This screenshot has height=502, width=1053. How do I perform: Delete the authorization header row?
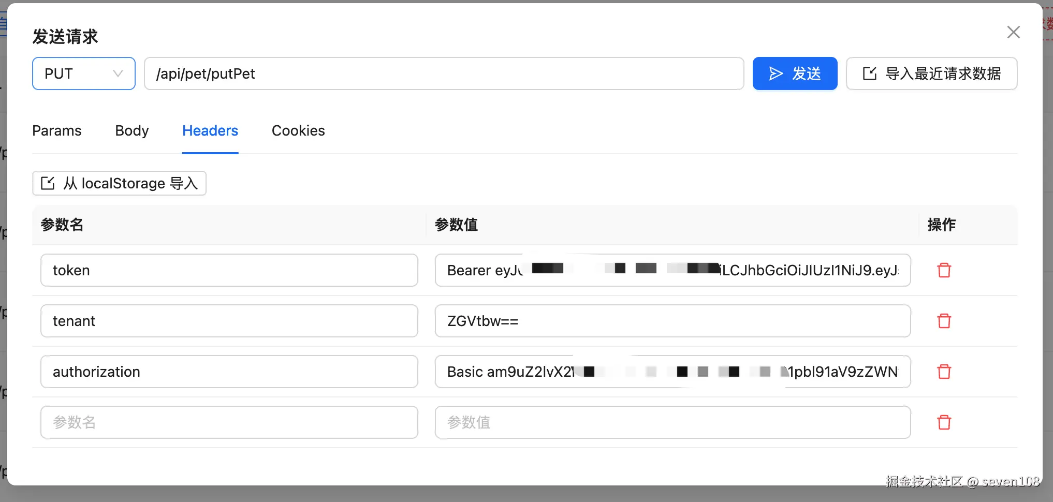(944, 372)
